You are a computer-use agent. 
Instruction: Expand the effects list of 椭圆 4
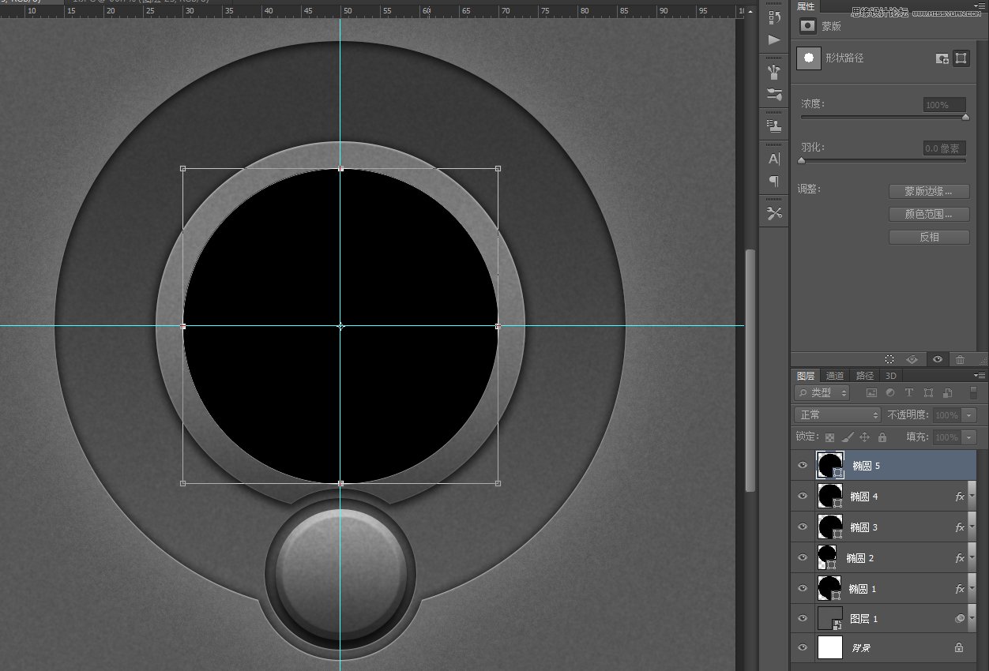pyautogui.click(x=972, y=497)
